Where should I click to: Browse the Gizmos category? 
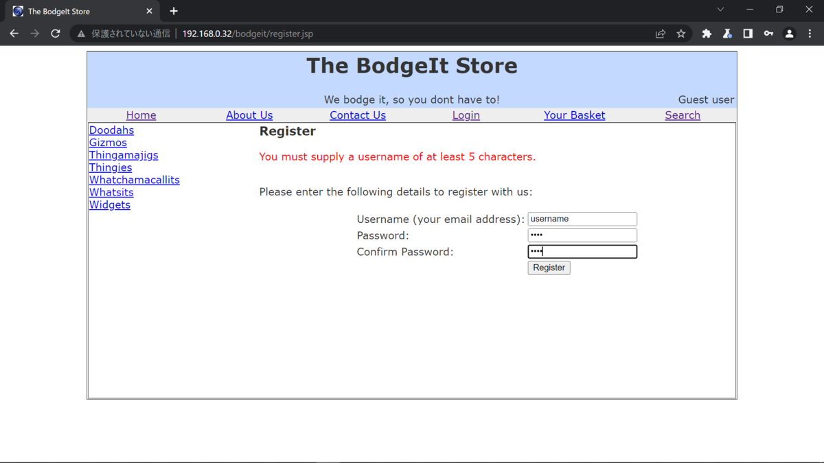point(108,143)
